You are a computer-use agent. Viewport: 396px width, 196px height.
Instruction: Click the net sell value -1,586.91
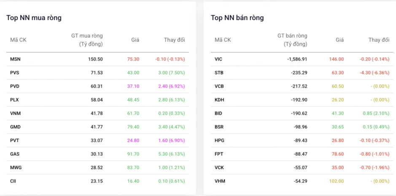click(297, 59)
